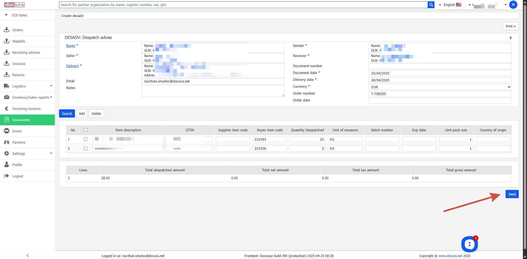This screenshot has width=527, height=259.
Task: Click the partner organization search field
Action: coord(243,5)
